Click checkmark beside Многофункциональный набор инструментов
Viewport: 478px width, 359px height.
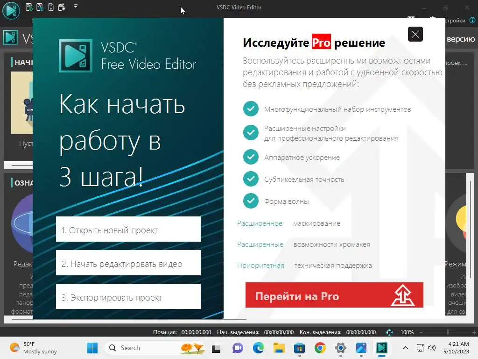251,108
